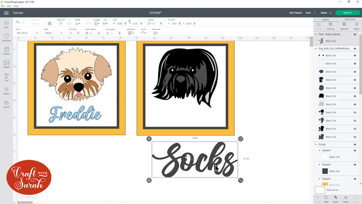The height and width of the screenshot is (204, 362).
Task: Open the Images library
Action: [6, 64]
